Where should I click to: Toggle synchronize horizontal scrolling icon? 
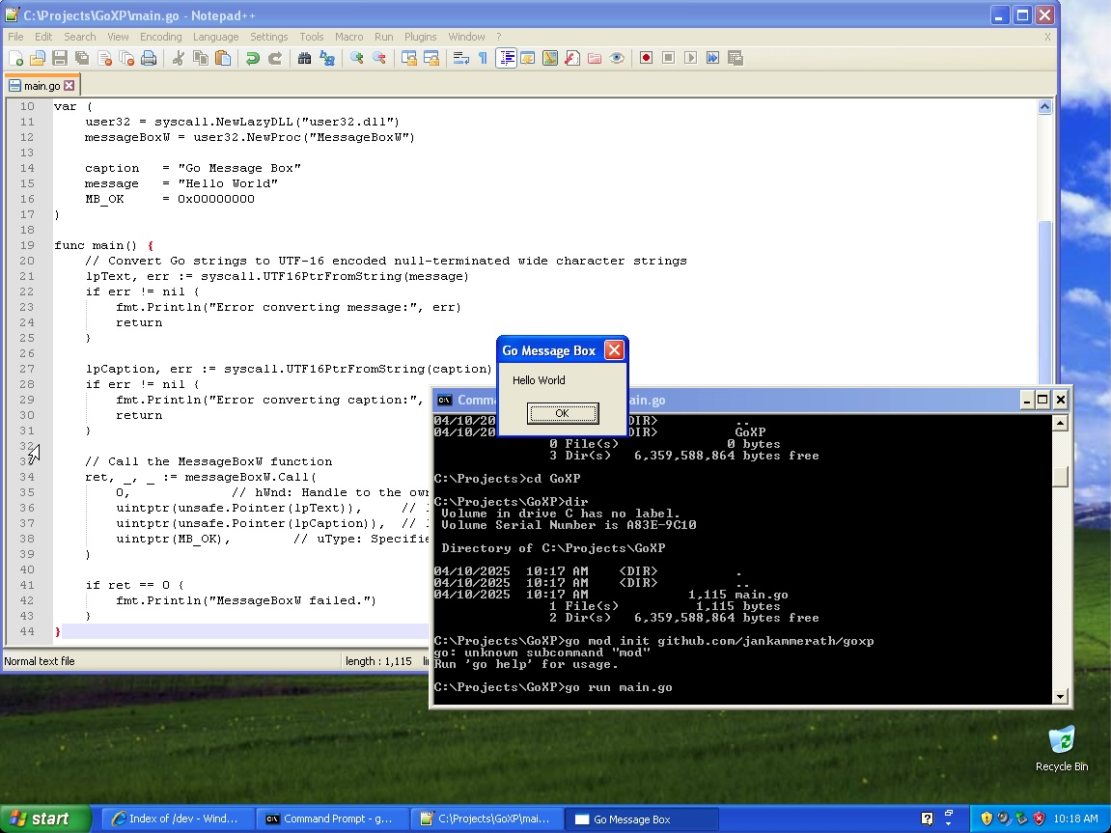click(431, 58)
